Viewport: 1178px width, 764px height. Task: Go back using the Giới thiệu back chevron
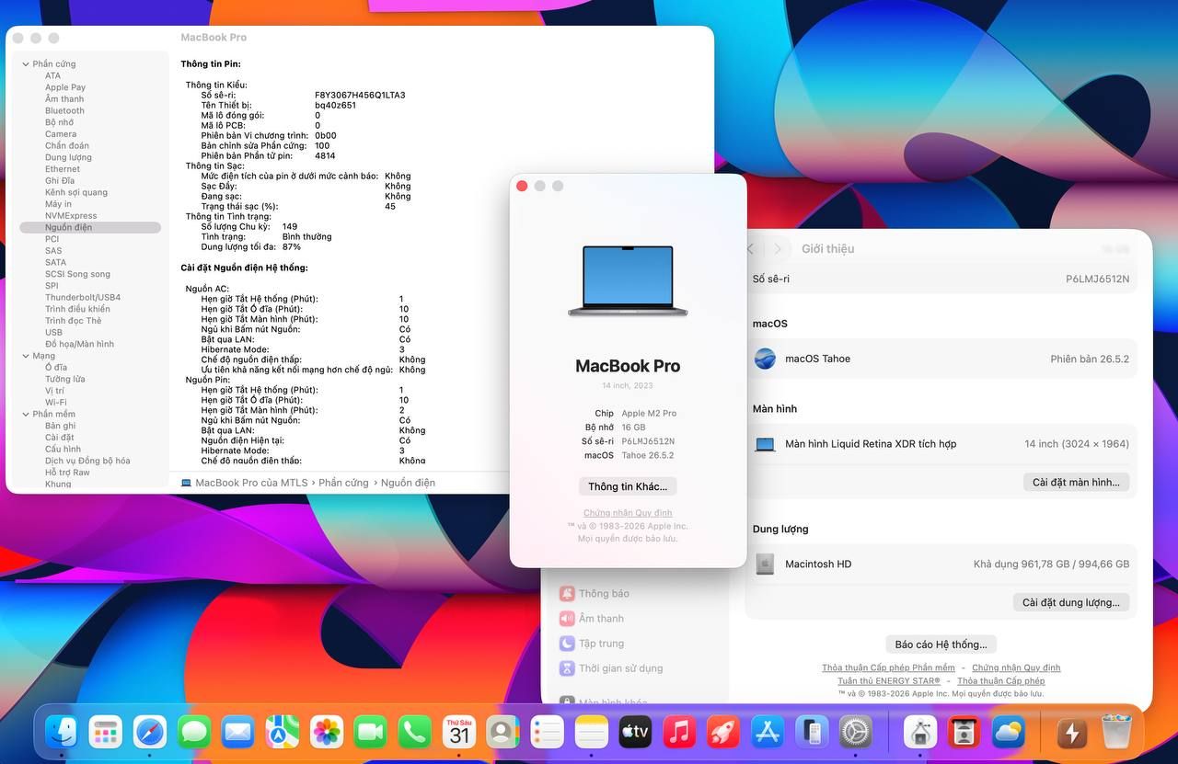750,249
